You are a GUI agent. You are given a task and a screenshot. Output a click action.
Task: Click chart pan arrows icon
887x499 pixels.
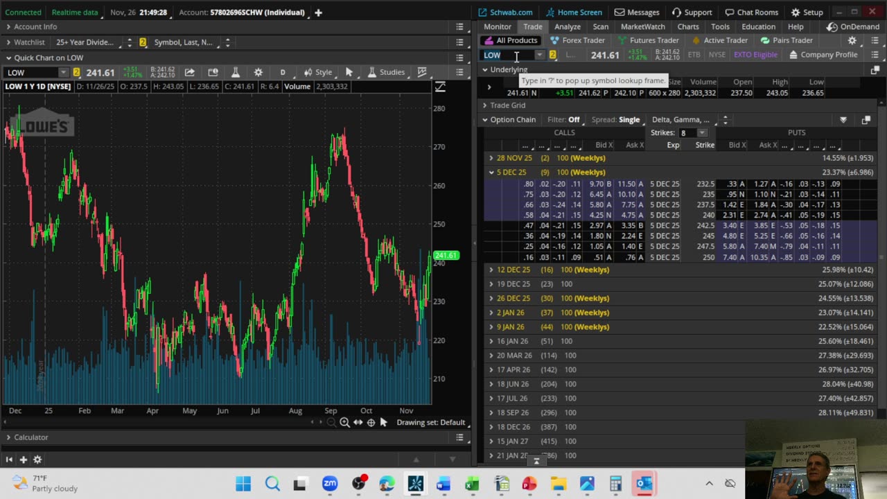pos(358,422)
